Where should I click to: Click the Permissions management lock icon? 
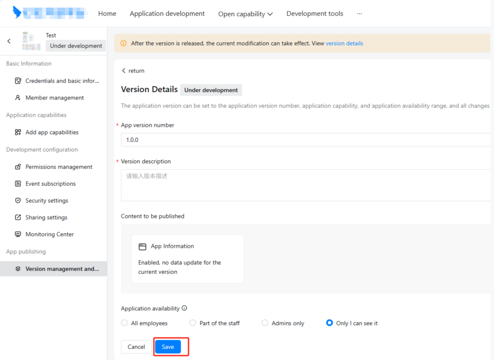(18, 167)
